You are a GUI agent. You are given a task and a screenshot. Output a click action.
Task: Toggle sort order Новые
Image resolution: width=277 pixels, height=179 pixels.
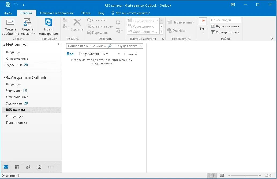tap(130, 54)
